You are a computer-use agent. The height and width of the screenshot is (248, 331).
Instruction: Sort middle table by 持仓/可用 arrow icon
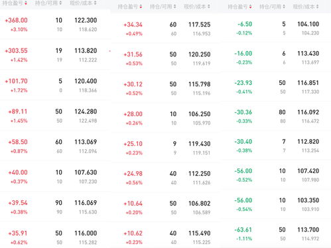175,7
